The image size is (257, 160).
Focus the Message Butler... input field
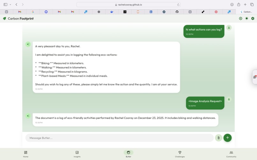(120, 138)
